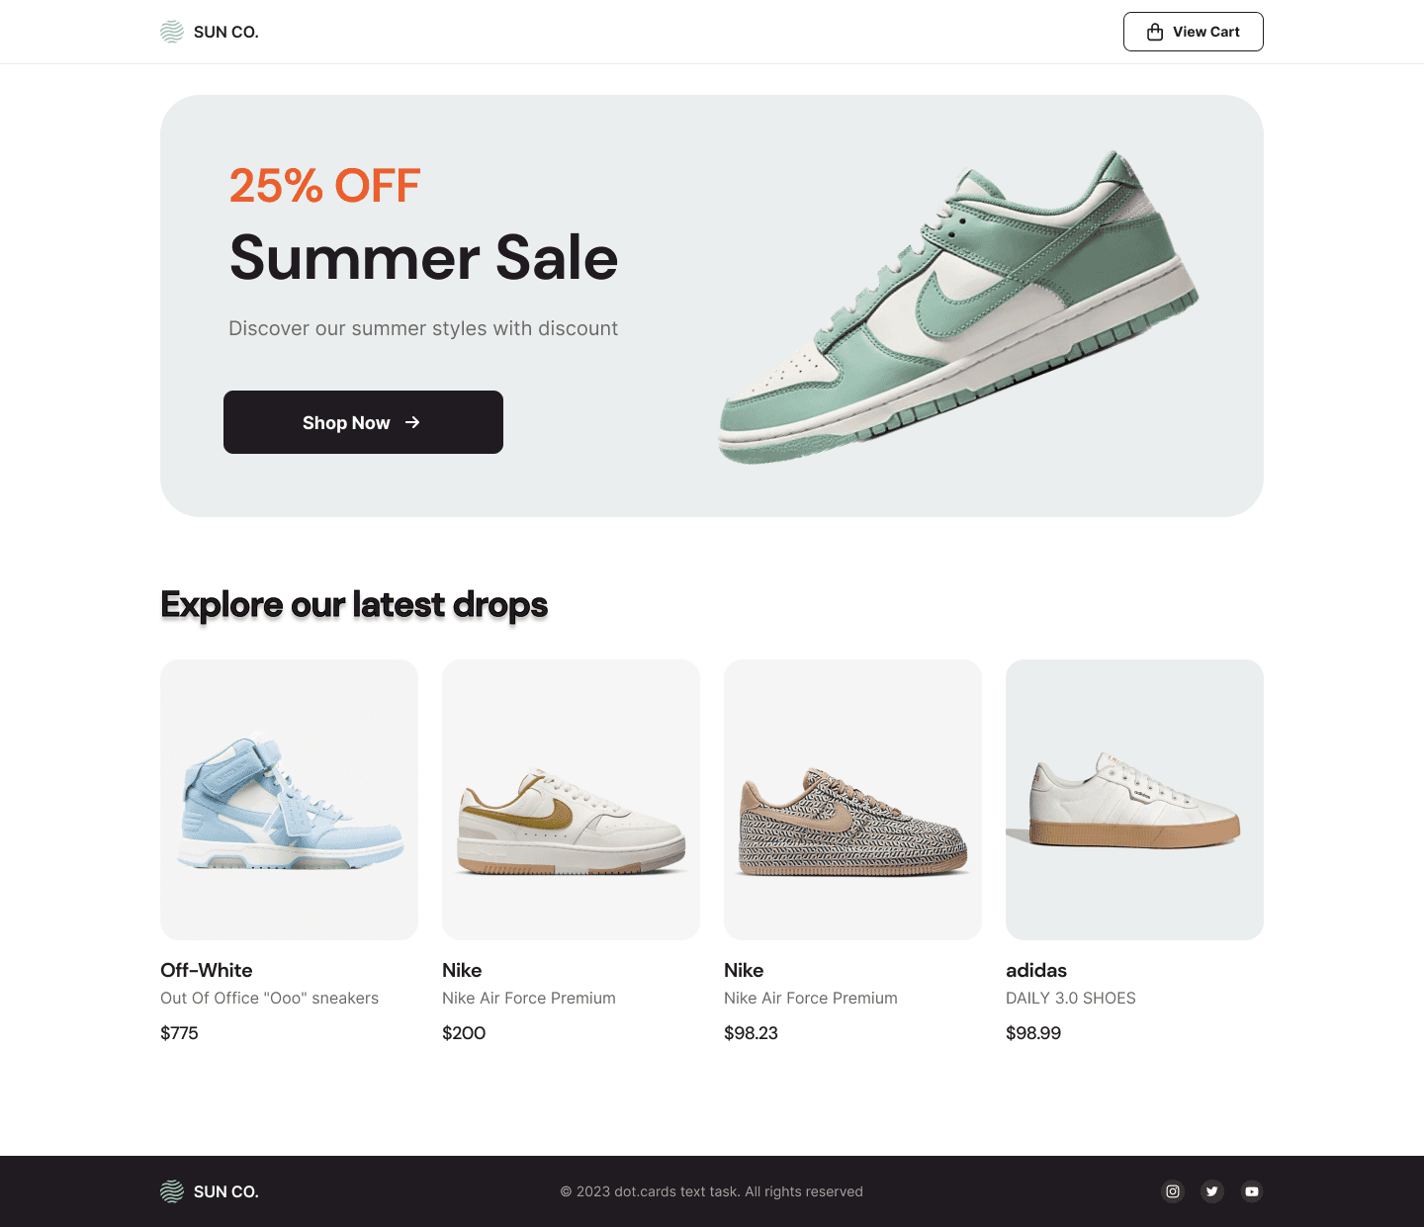Select the blue Off-White sneaker image
The width and height of the screenshot is (1424, 1227).
(289, 800)
